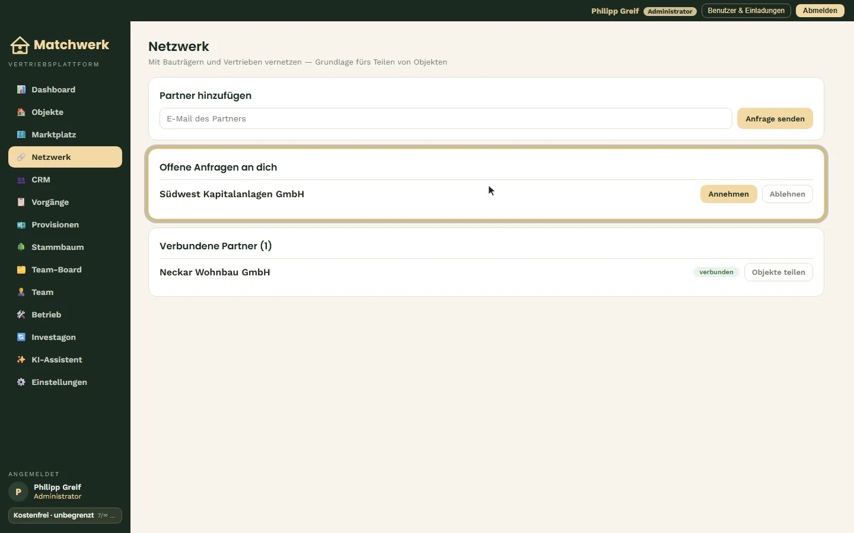
Task: Open the Marktplatz section
Action: tap(65, 134)
